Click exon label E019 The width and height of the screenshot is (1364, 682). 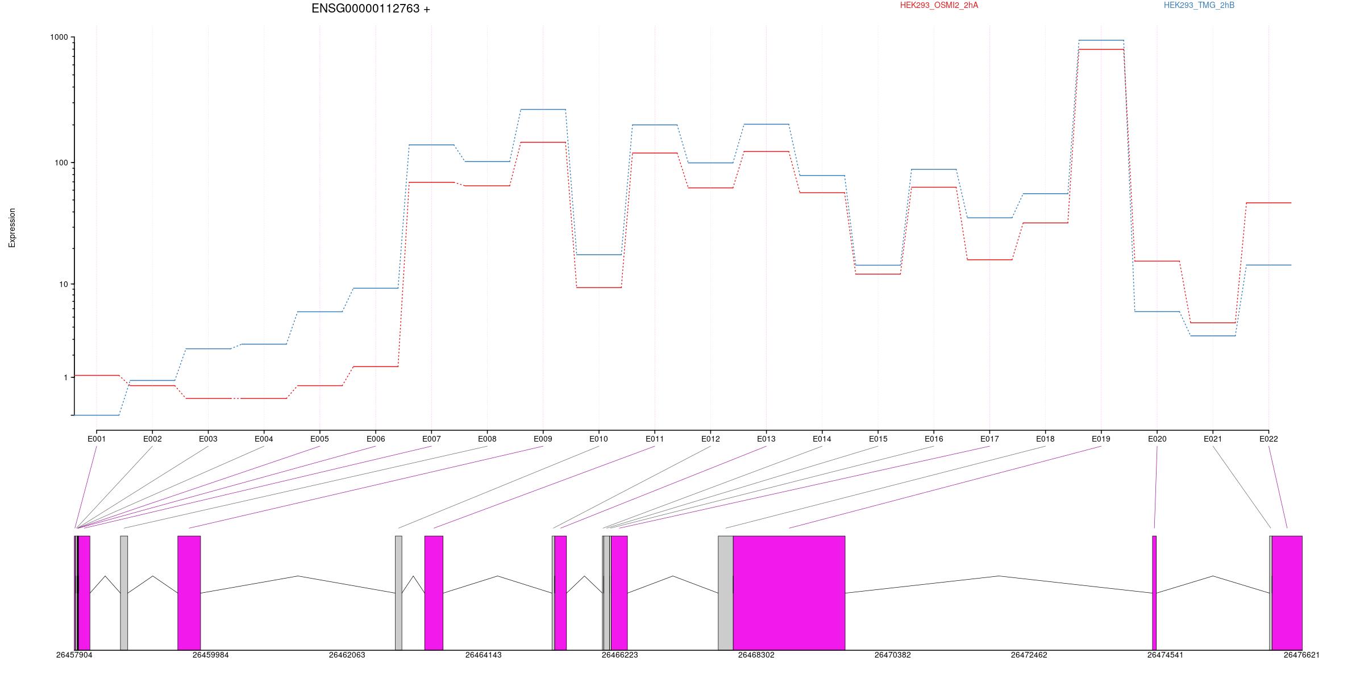click(x=1101, y=439)
